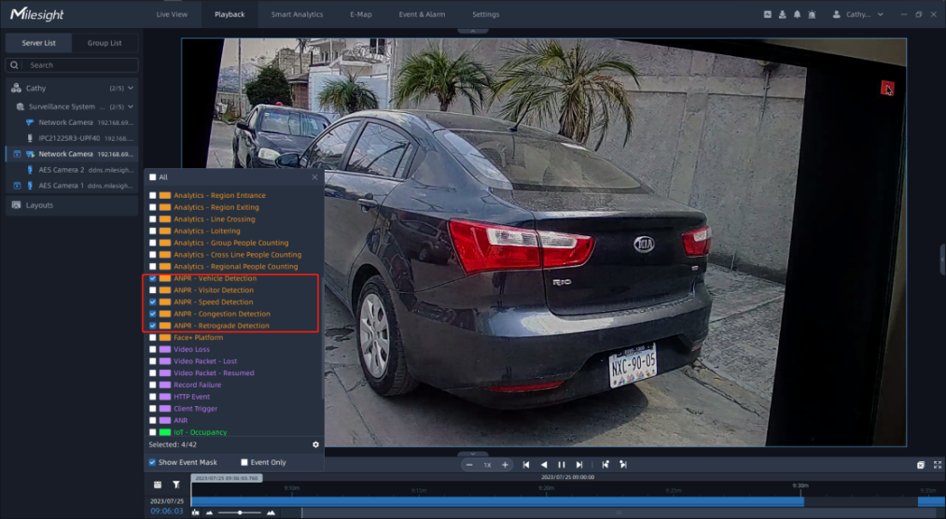Click the 1X playback speed label

click(x=487, y=465)
